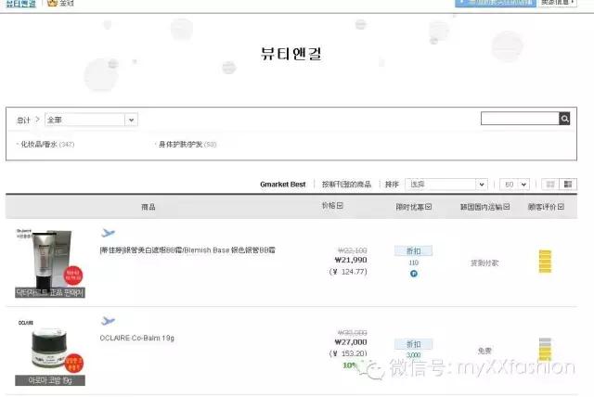Image resolution: width=594 pixels, height=397 pixels.
Task: Open the Blemish Base BB cream product thumbnail
Action: click(49, 263)
